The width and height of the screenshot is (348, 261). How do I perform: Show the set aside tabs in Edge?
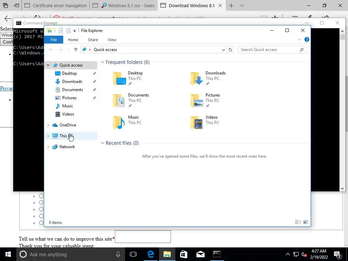[x=5, y=5]
